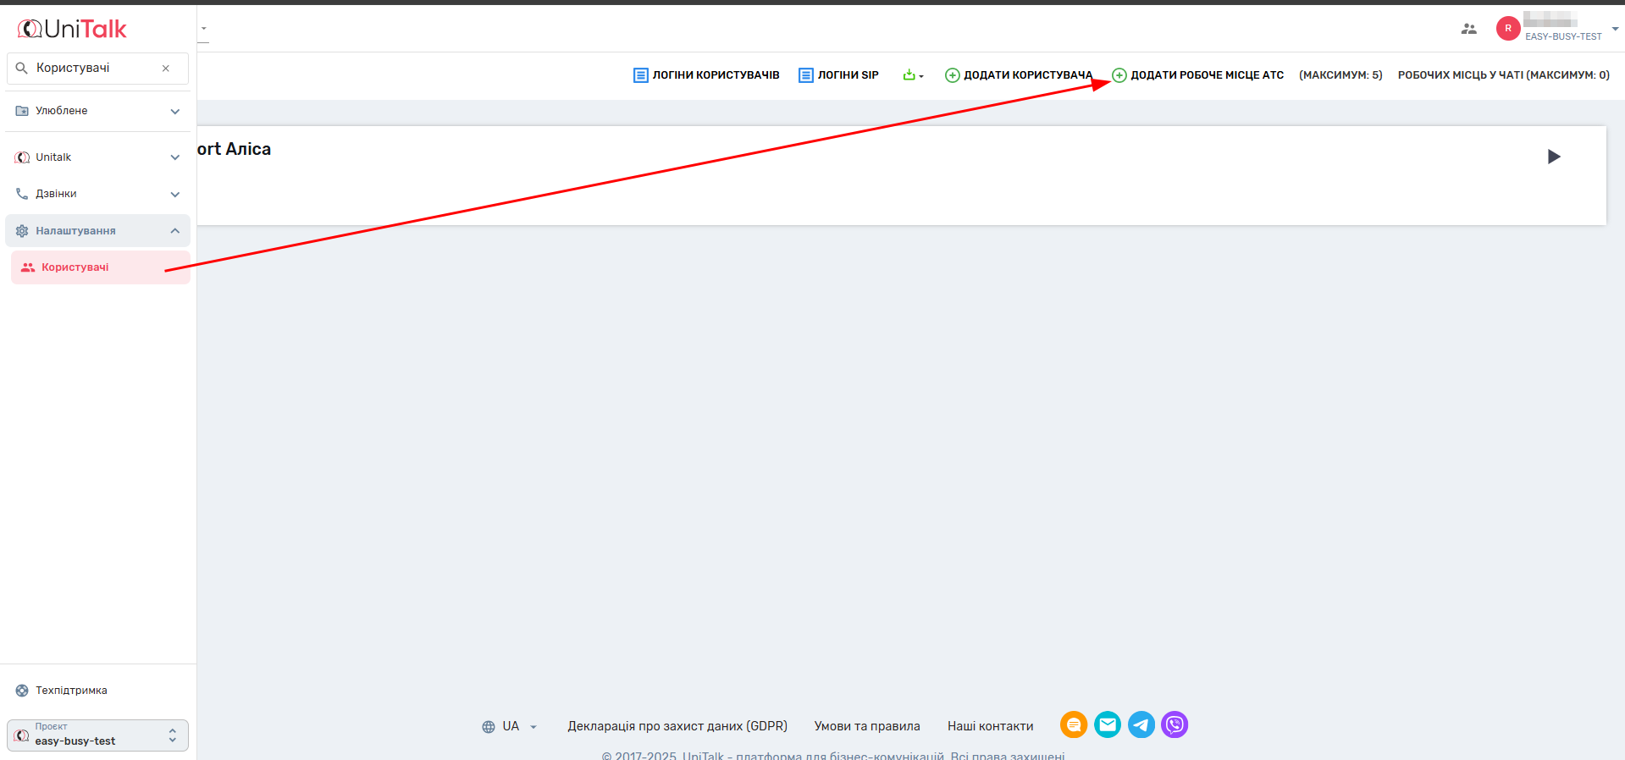Open the email contact icon
The width and height of the screenshot is (1625, 760).
coord(1107,724)
